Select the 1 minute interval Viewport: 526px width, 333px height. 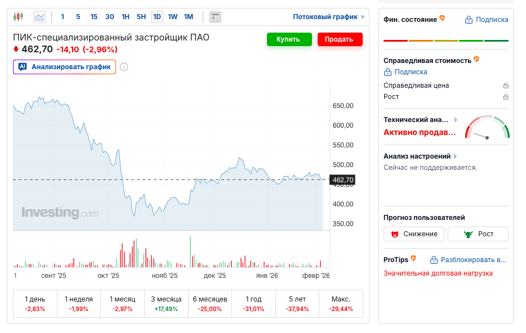(x=63, y=17)
